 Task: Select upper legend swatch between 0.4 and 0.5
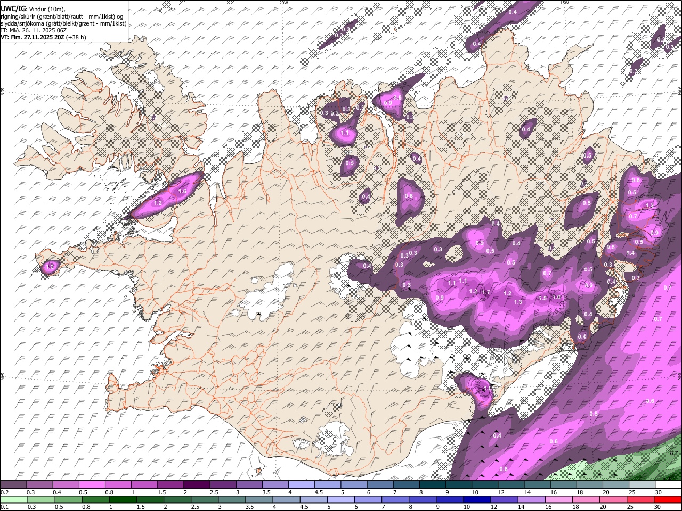click(66, 485)
